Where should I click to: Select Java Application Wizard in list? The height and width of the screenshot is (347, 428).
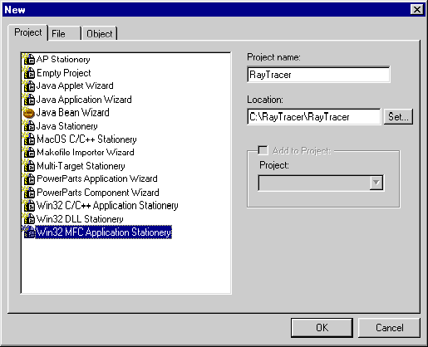[x=84, y=100]
